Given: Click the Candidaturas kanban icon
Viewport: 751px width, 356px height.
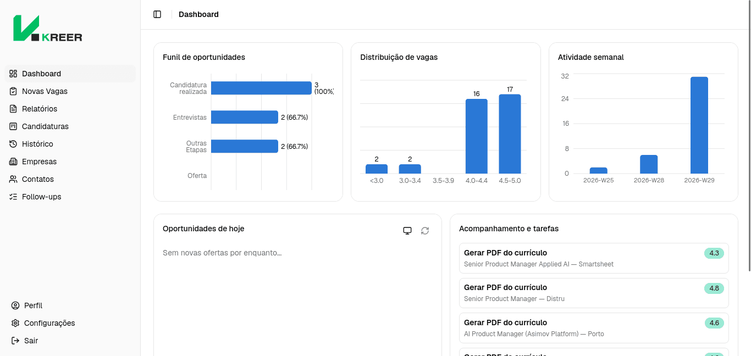Looking at the screenshot, I should [x=13, y=126].
